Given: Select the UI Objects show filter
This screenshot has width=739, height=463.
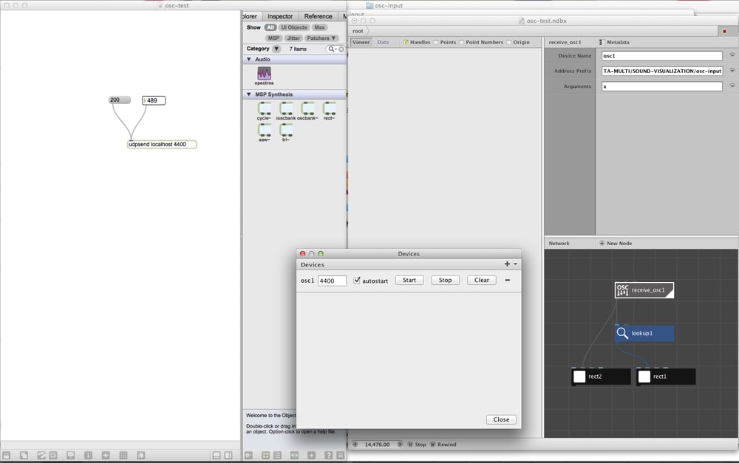Looking at the screenshot, I should pos(293,28).
